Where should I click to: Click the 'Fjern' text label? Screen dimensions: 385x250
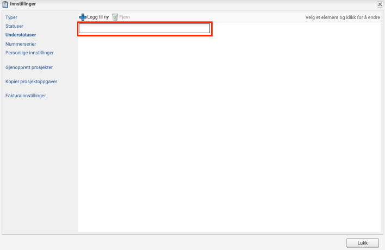click(x=125, y=17)
